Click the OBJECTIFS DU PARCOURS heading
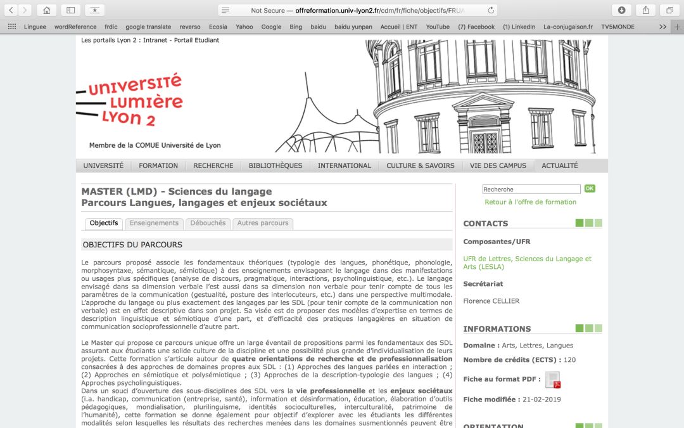Image resolution: width=684 pixels, height=428 pixels. tap(132, 245)
